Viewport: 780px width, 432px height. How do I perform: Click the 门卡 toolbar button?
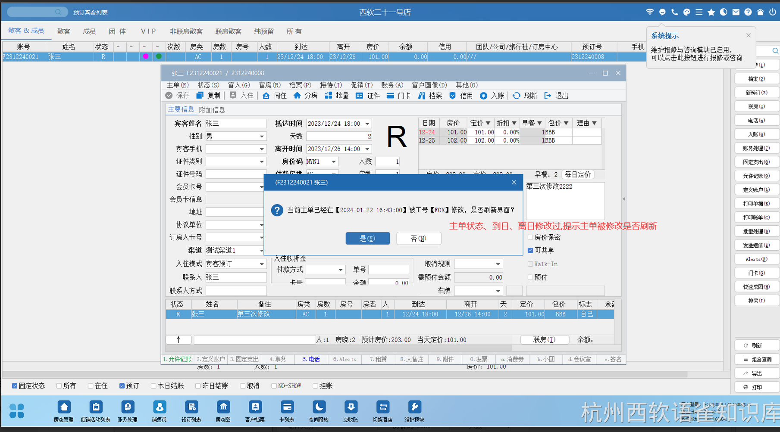[398, 96]
